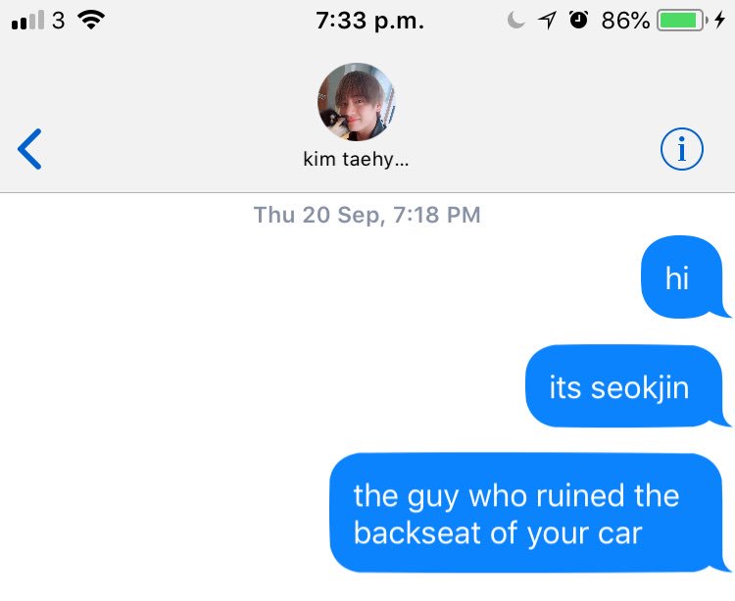Image resolution: width=735 pixels, height=601 pixels.
Task: Tap the contact profile photo
Action: click(x=357, y=102)
